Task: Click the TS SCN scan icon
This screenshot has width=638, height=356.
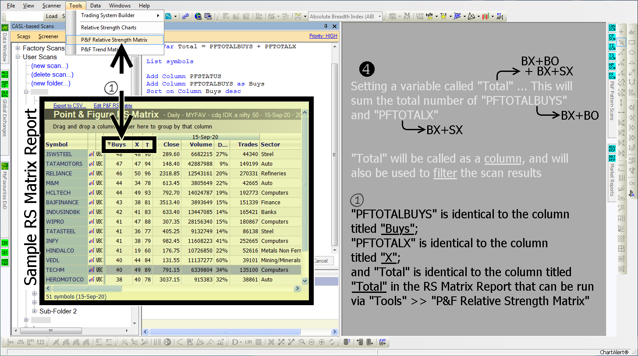Action: [x=612, y=57]
